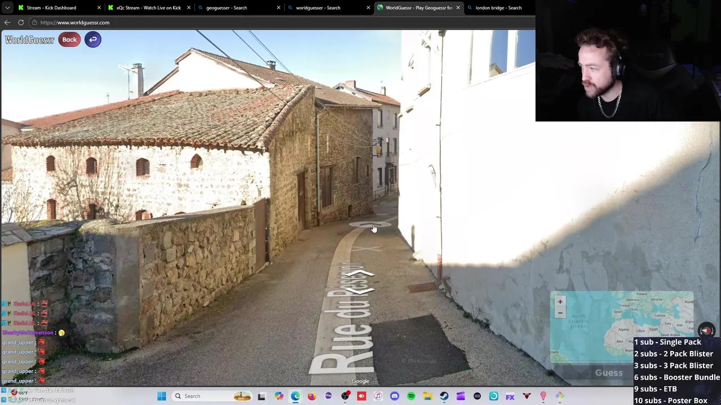Close the WorldGuessr browser tab
721x405 pixels.
pos(458,8)
